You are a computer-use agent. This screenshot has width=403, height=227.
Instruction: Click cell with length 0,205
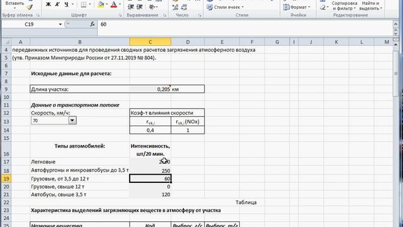click(x=150, y=90)
